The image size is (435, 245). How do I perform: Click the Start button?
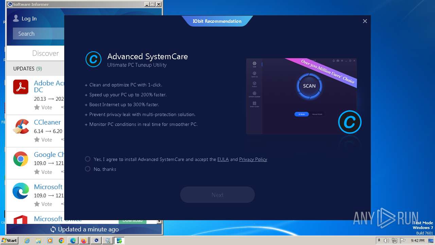tap(9, 241)
